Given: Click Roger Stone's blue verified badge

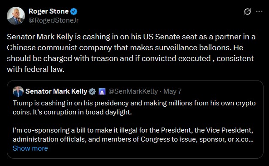Looking at the screenshot, I should tap(74, 11).
